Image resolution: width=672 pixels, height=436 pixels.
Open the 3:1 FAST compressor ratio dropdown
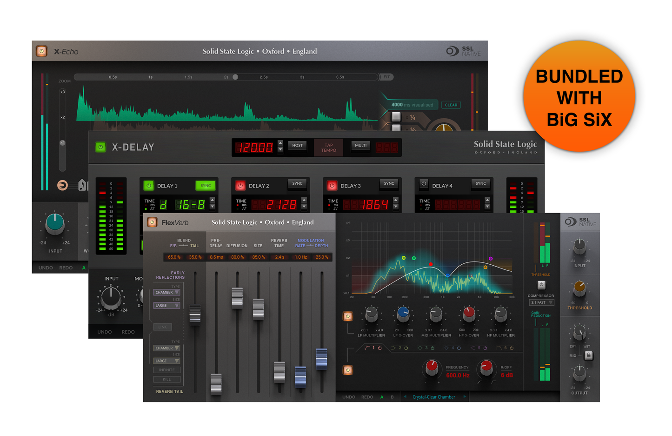(x=541, y=302)
